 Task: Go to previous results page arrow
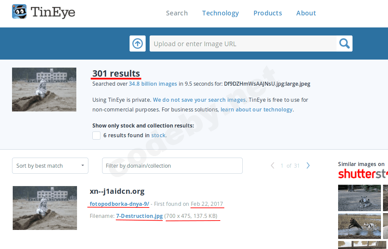pyautogui.click(x=273, y=166)
